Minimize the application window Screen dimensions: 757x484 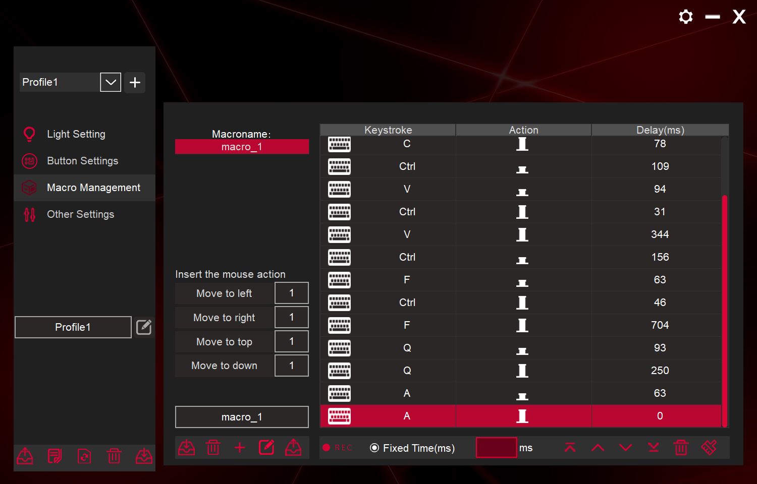(713, 17)
